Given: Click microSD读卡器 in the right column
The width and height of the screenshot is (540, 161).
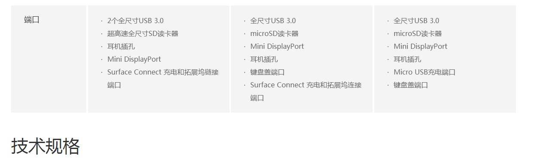Looking at the screenshot, I should [x=418, y=33].
